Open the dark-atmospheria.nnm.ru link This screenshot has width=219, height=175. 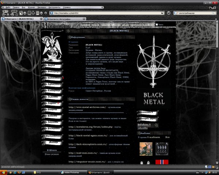tap(88, 144)
